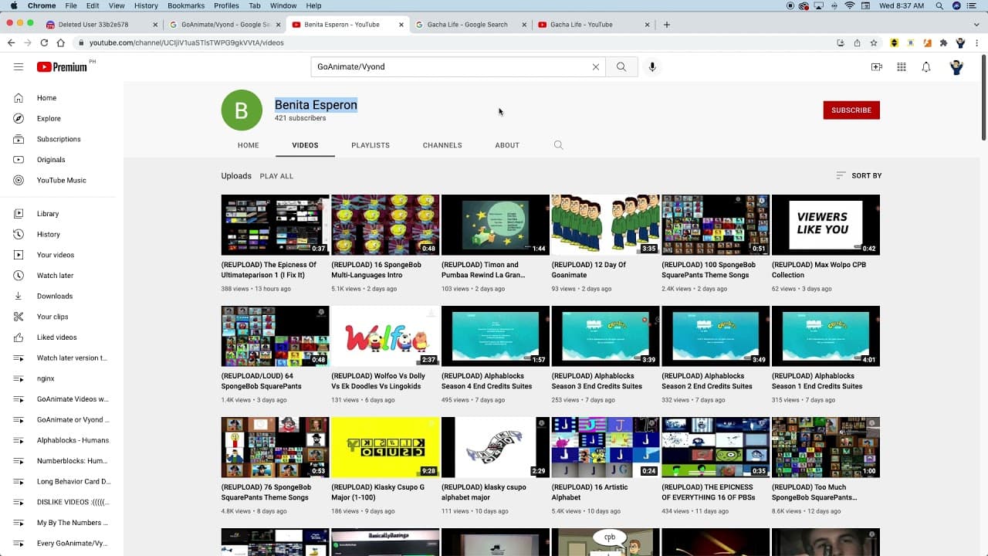Activate voice search microphone
Viewport: 988px width, 556px height.
652,66
